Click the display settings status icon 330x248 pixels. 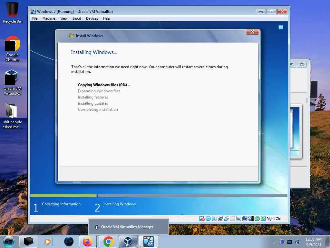[239, 219]
